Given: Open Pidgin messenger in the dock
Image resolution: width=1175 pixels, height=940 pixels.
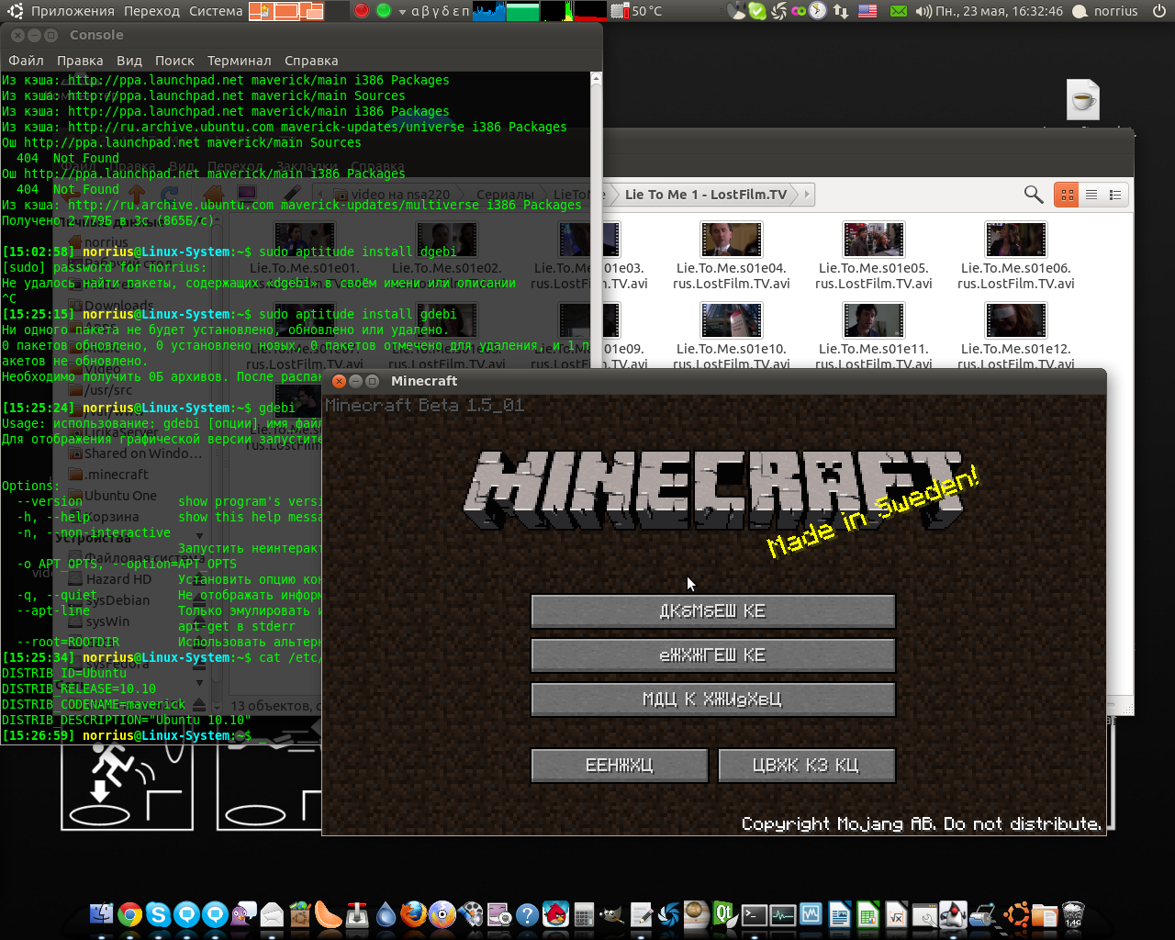Looking at the screenshot, I should click(x=243, y=914).
